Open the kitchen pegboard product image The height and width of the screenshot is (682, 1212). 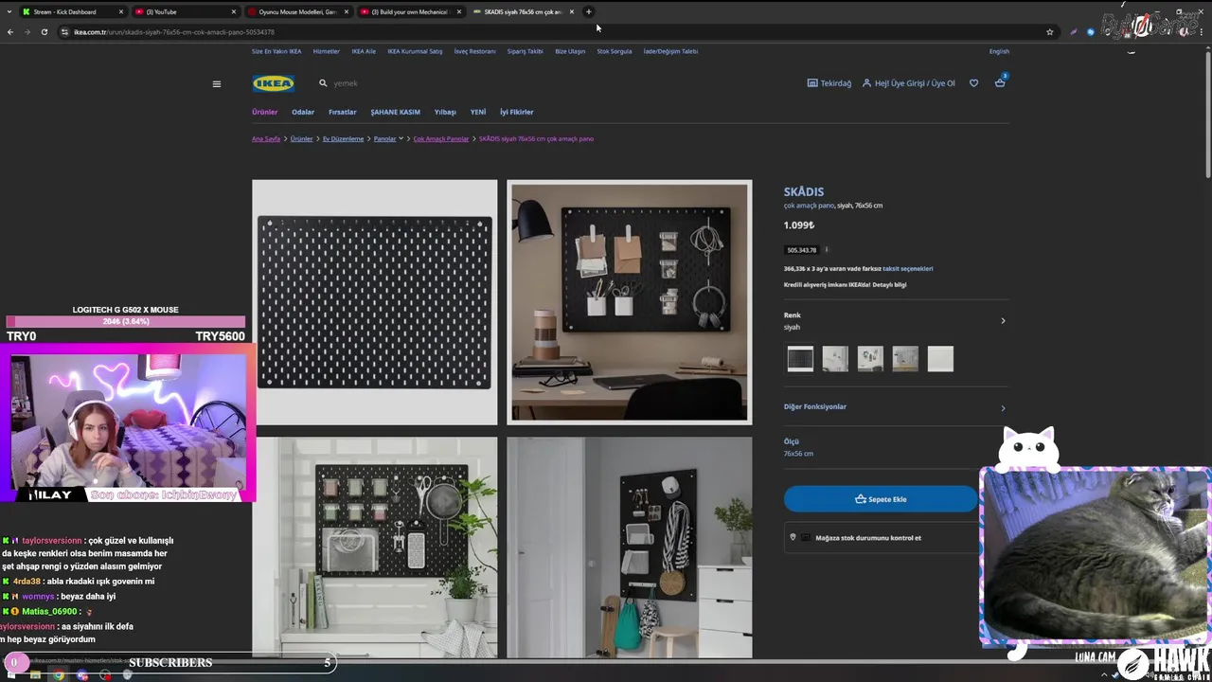[x=374, y=547]
